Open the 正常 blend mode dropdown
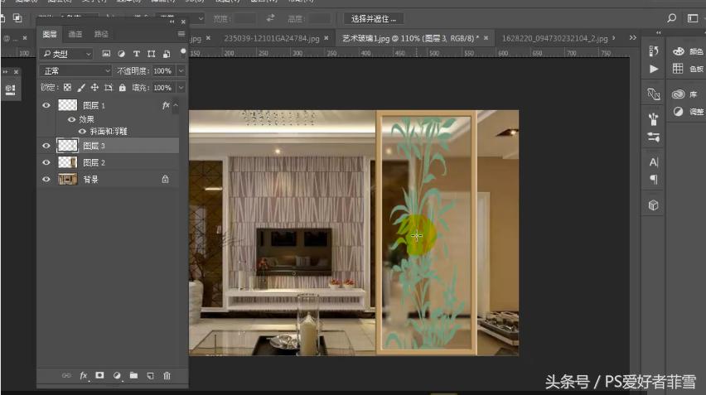706x395 pixels. pyautogui.click(x=75, y=70)
